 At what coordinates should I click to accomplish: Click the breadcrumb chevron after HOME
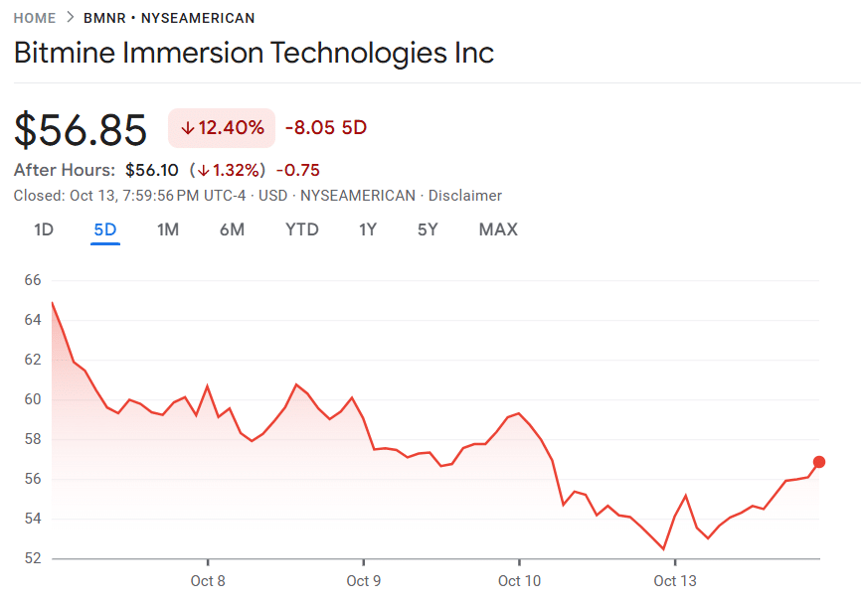69,18
